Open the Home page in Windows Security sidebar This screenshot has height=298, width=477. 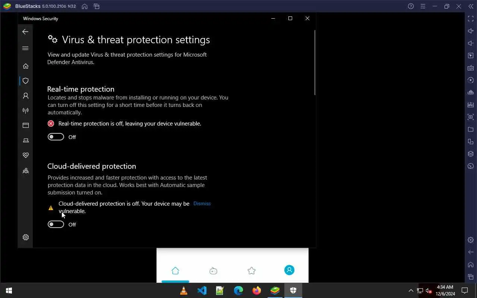[26, 66]
